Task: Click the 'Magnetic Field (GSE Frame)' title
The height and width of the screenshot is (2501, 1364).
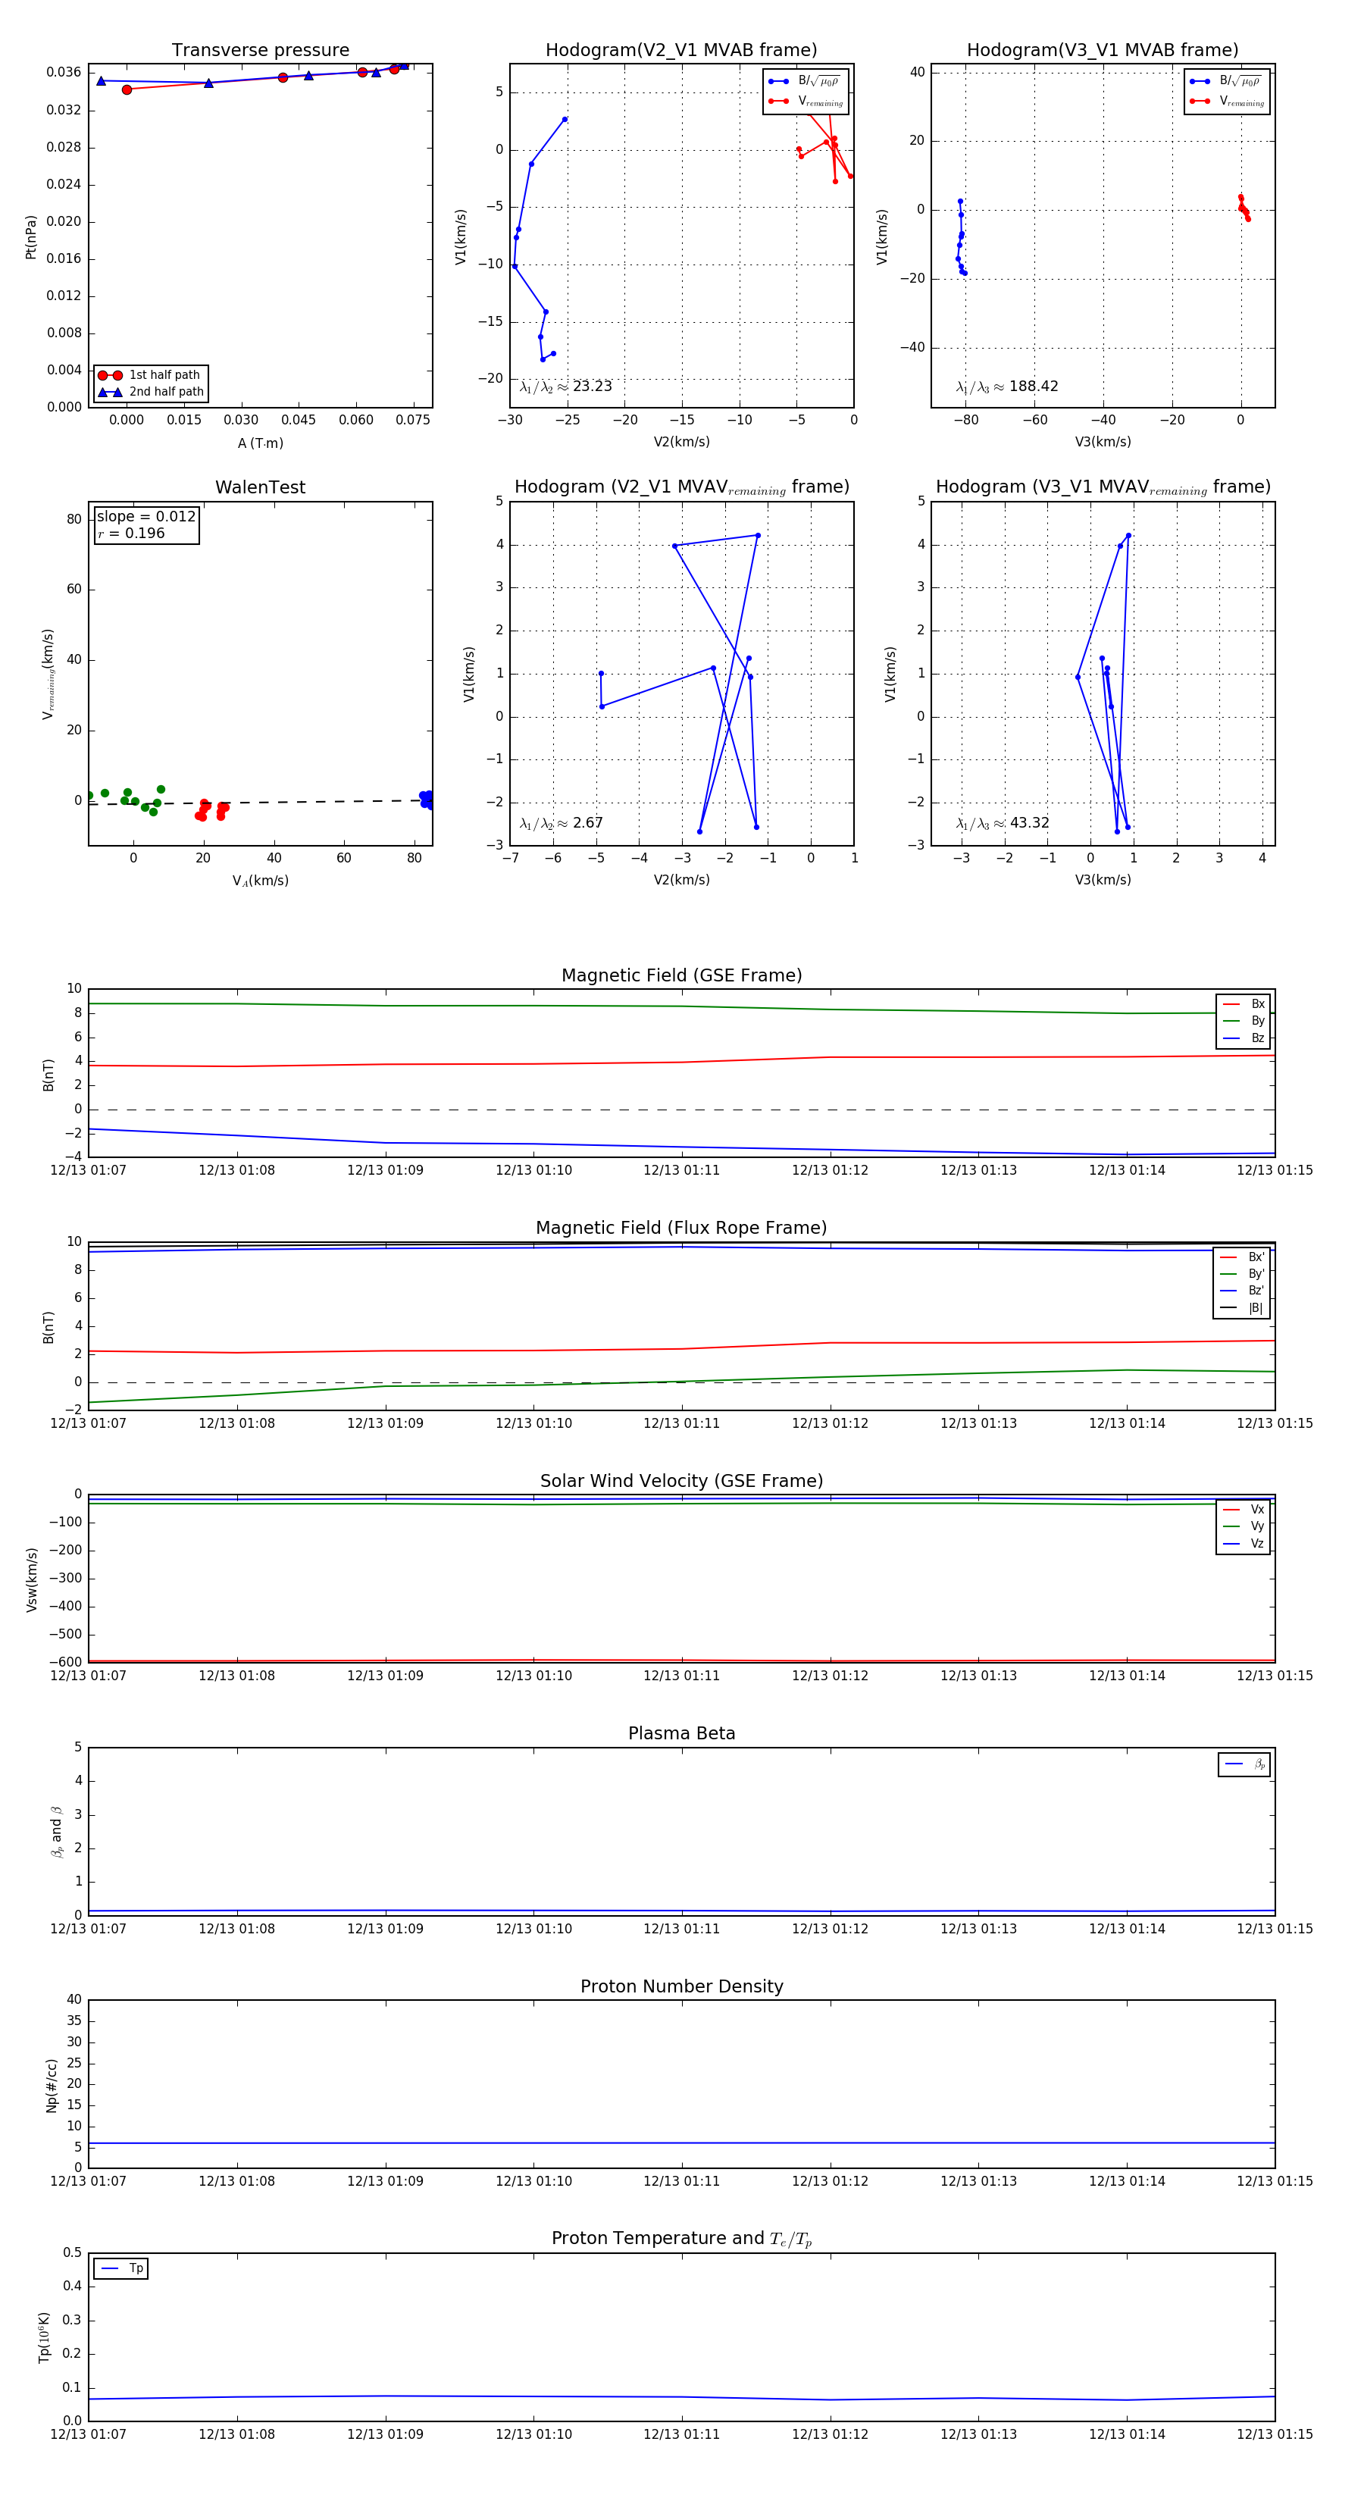Action: [x=681, y=975]
